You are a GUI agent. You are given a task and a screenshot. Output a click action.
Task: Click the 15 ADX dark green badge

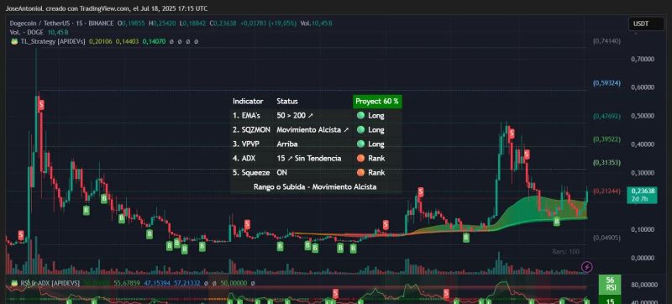click(611, 300)
